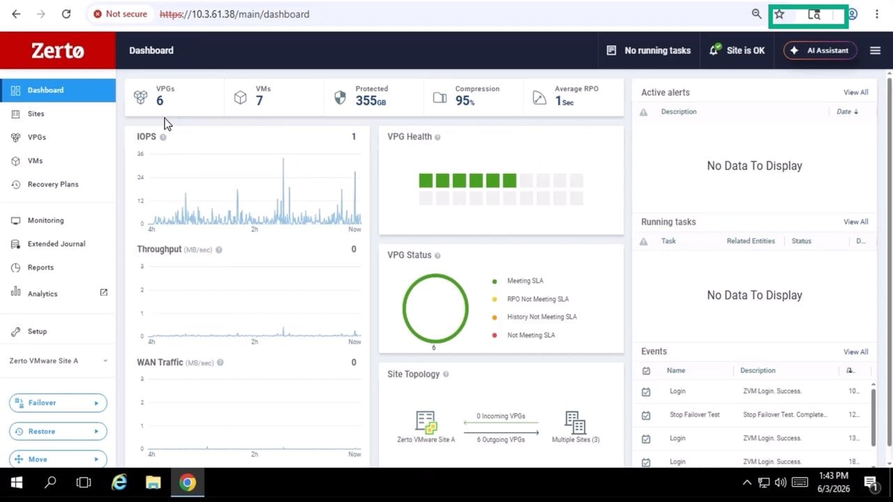
Task: Open Internet Explorer from taskbar
Action: click(119, 482)
